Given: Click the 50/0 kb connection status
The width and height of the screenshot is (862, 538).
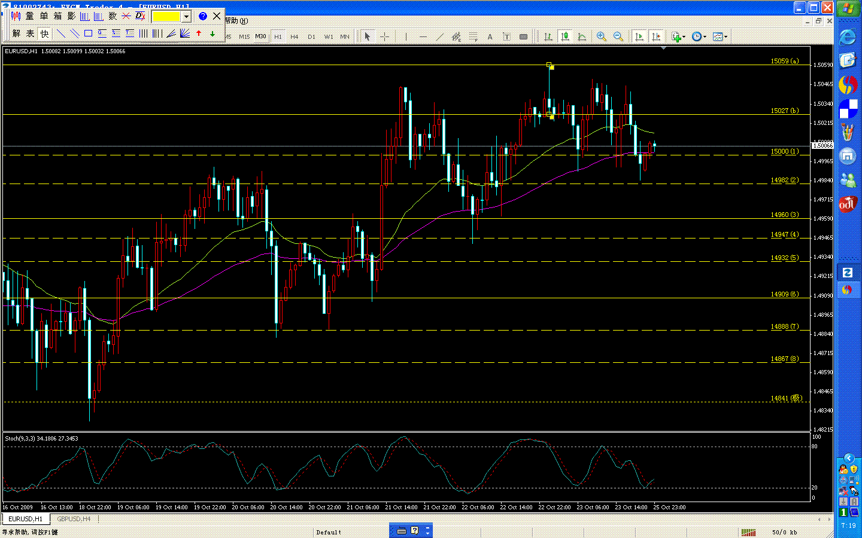Looking at the screenshot, I should [784, 532].
